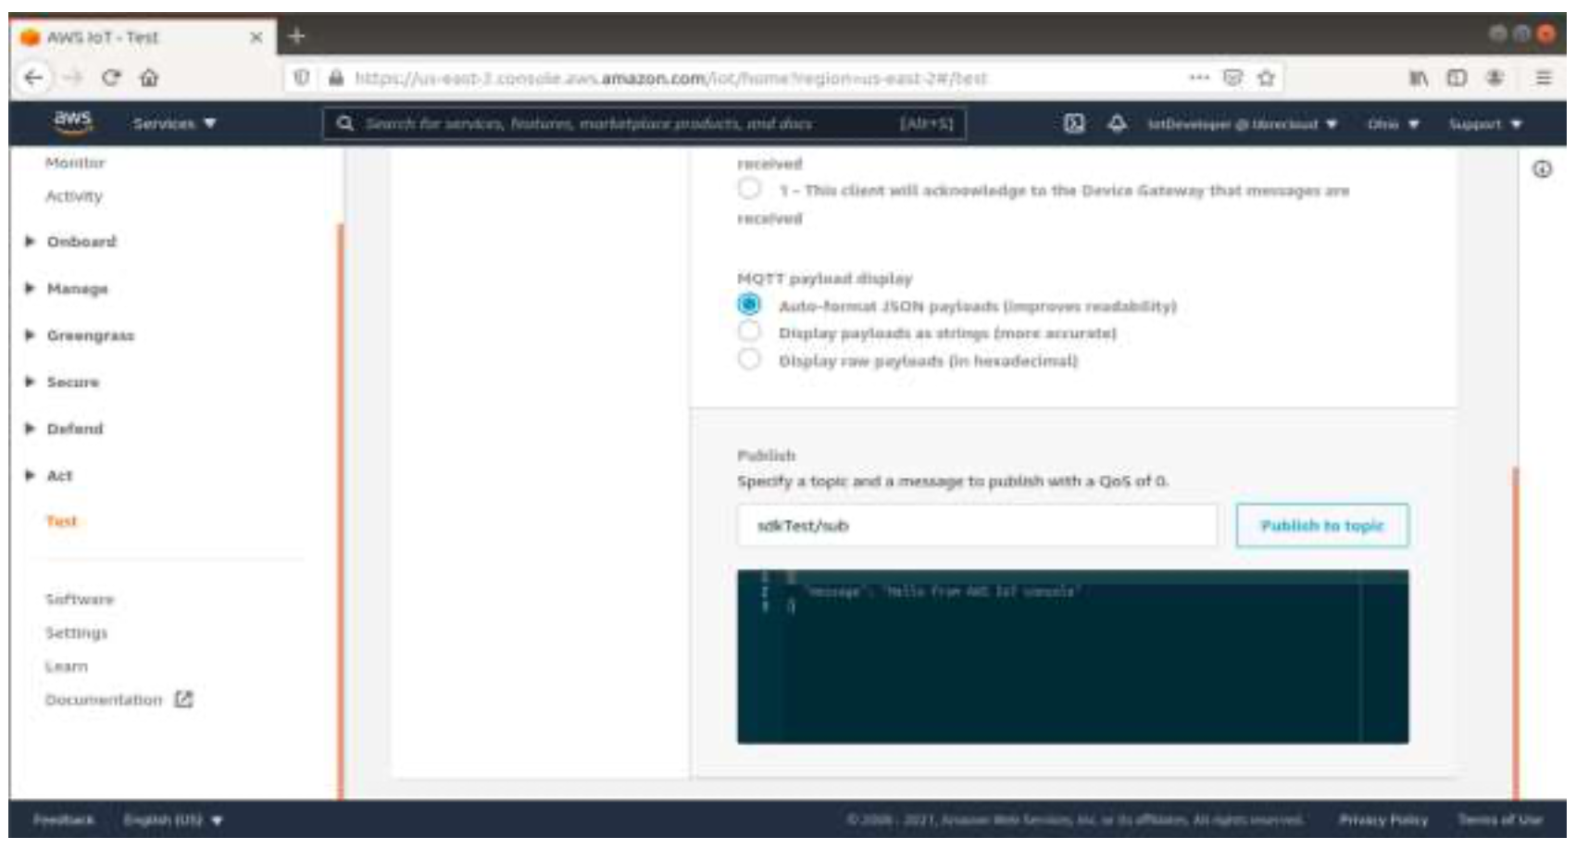
Task: Click the Publish to topic button
Action: [x=1321, y=525]
